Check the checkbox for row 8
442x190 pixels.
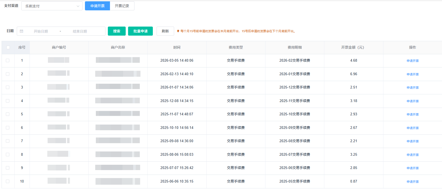[8, 154]
